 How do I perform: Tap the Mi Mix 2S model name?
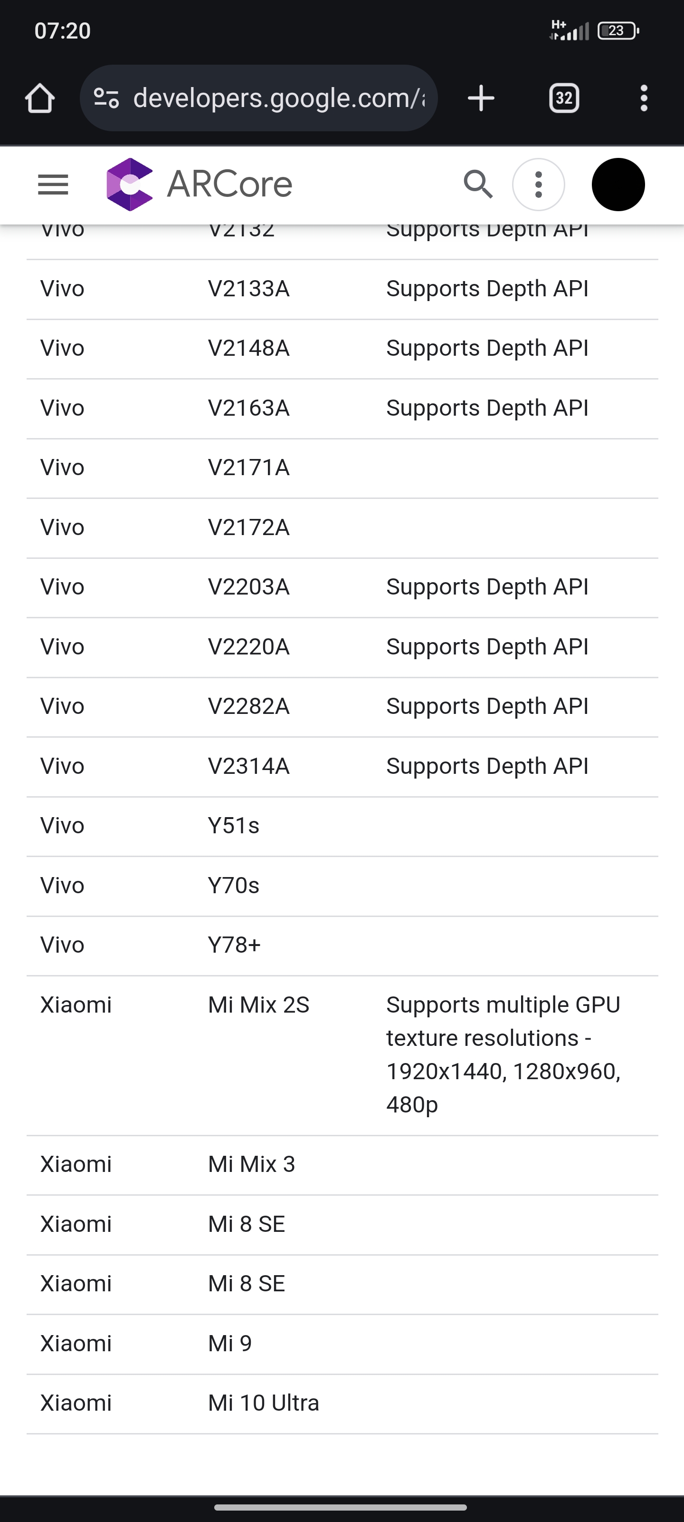pyautogui.click(x=258, y=1005)
